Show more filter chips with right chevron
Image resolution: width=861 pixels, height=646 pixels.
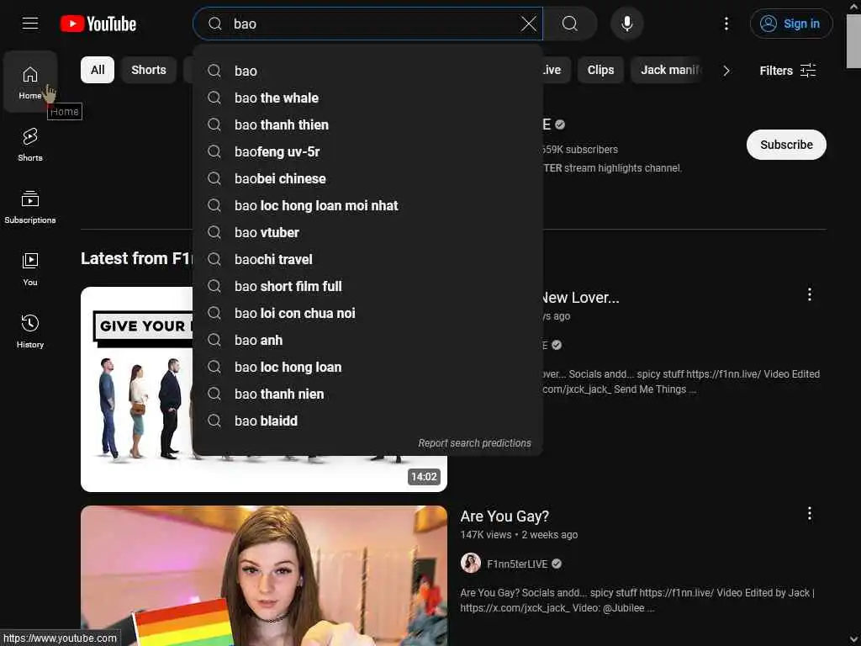[726, 71]
